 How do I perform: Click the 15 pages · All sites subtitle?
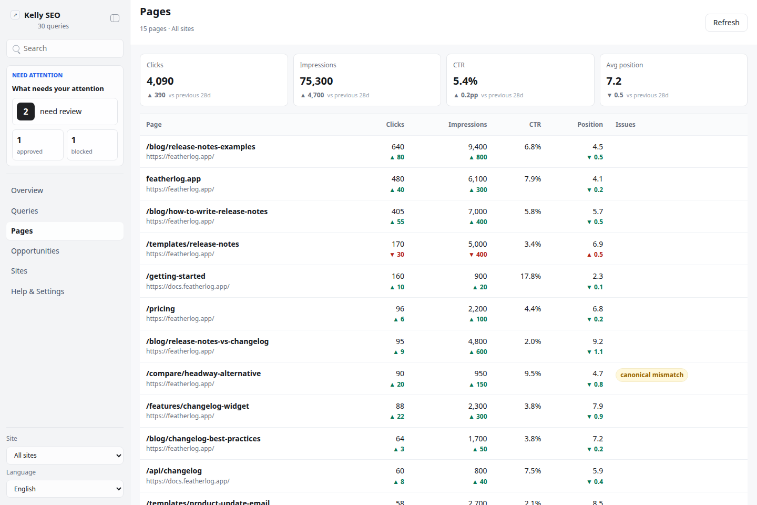[x=167, y=29]
